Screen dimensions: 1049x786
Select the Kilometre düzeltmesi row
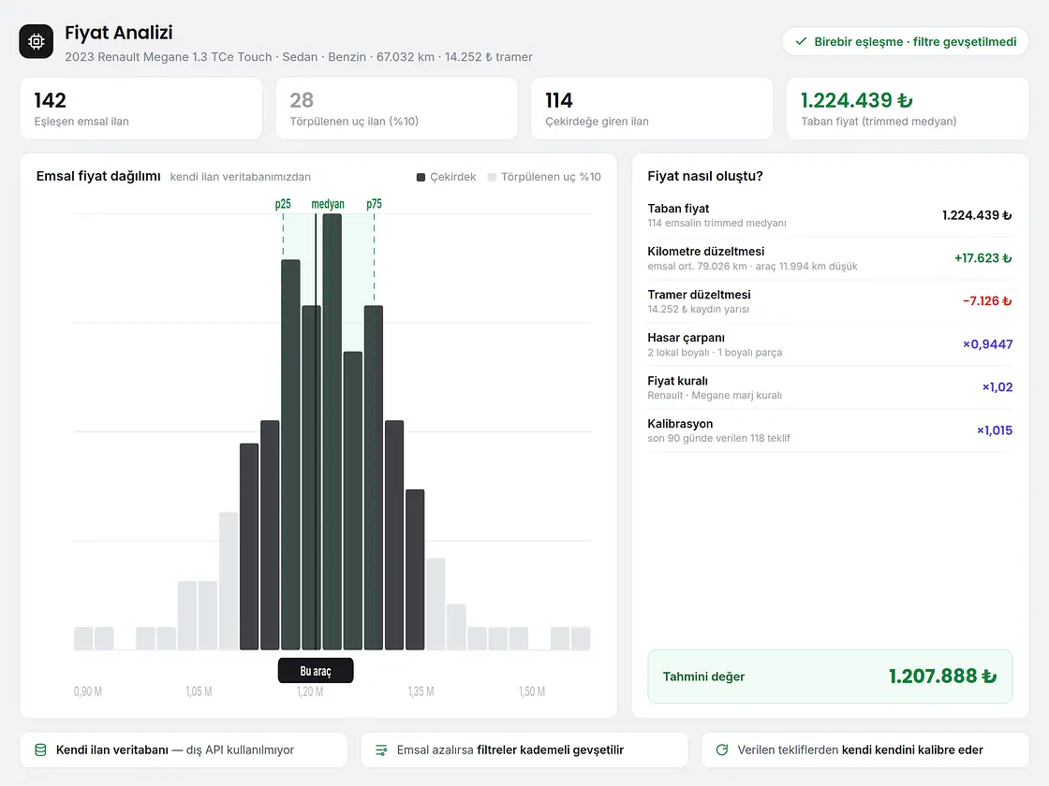point(830,258)
